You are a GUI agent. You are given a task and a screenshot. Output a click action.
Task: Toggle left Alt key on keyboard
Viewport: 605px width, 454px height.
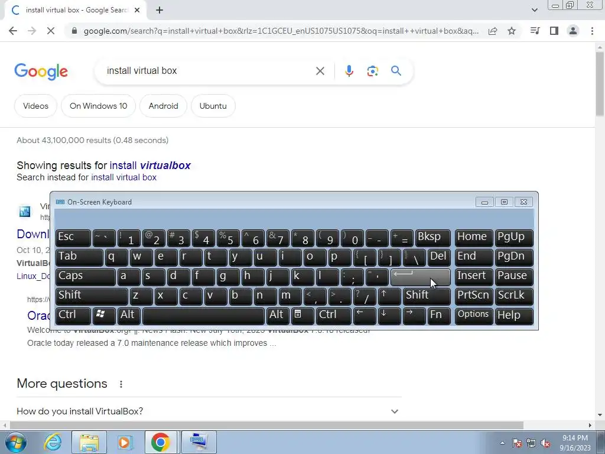128,316
